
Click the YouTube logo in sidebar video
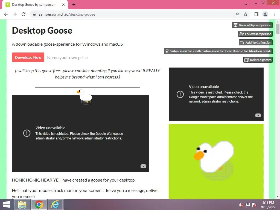258,115
